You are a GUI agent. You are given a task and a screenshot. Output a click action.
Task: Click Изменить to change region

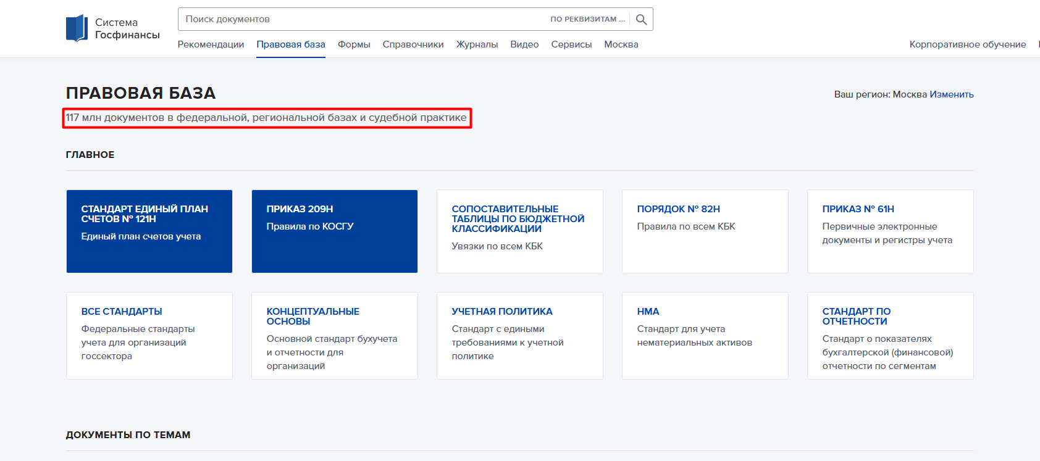tap(952, 94)
